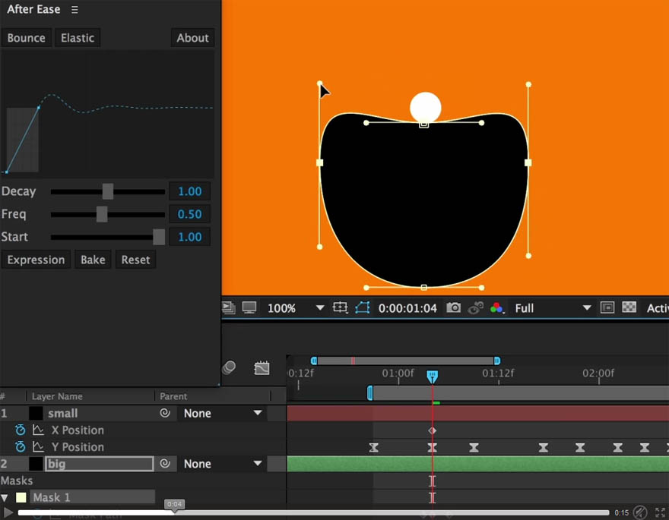The image size is (669, 520).
Task: Open the After Ease panel menu
Action: click(75, 10)
